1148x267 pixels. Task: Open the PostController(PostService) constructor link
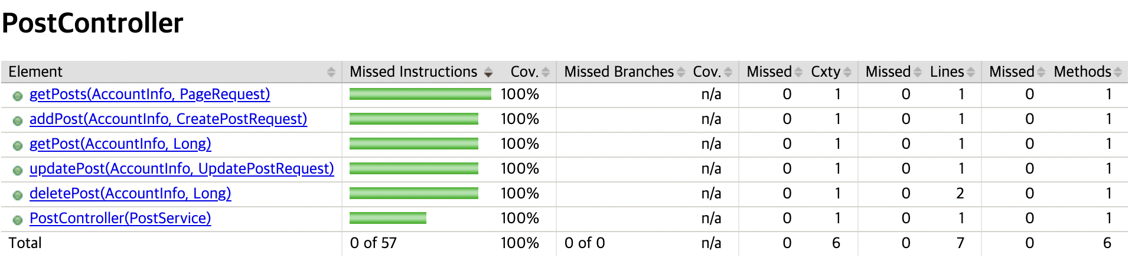click(x=120, y=218)
